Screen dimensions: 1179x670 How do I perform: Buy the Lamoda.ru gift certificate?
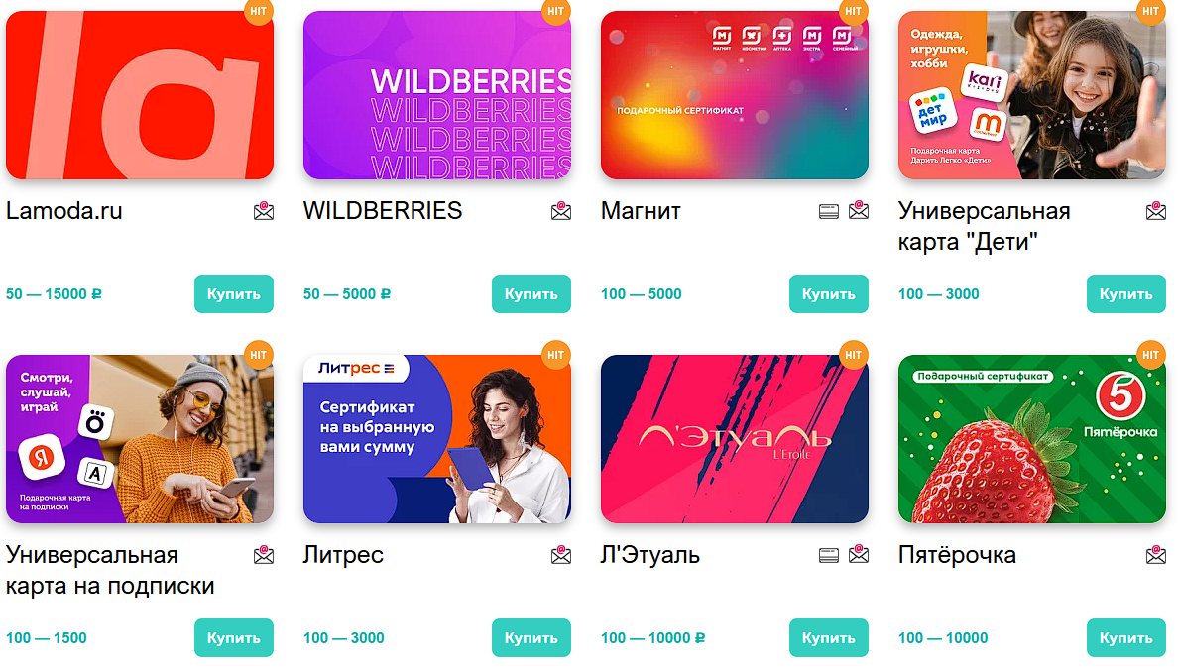tap(234, 294)
